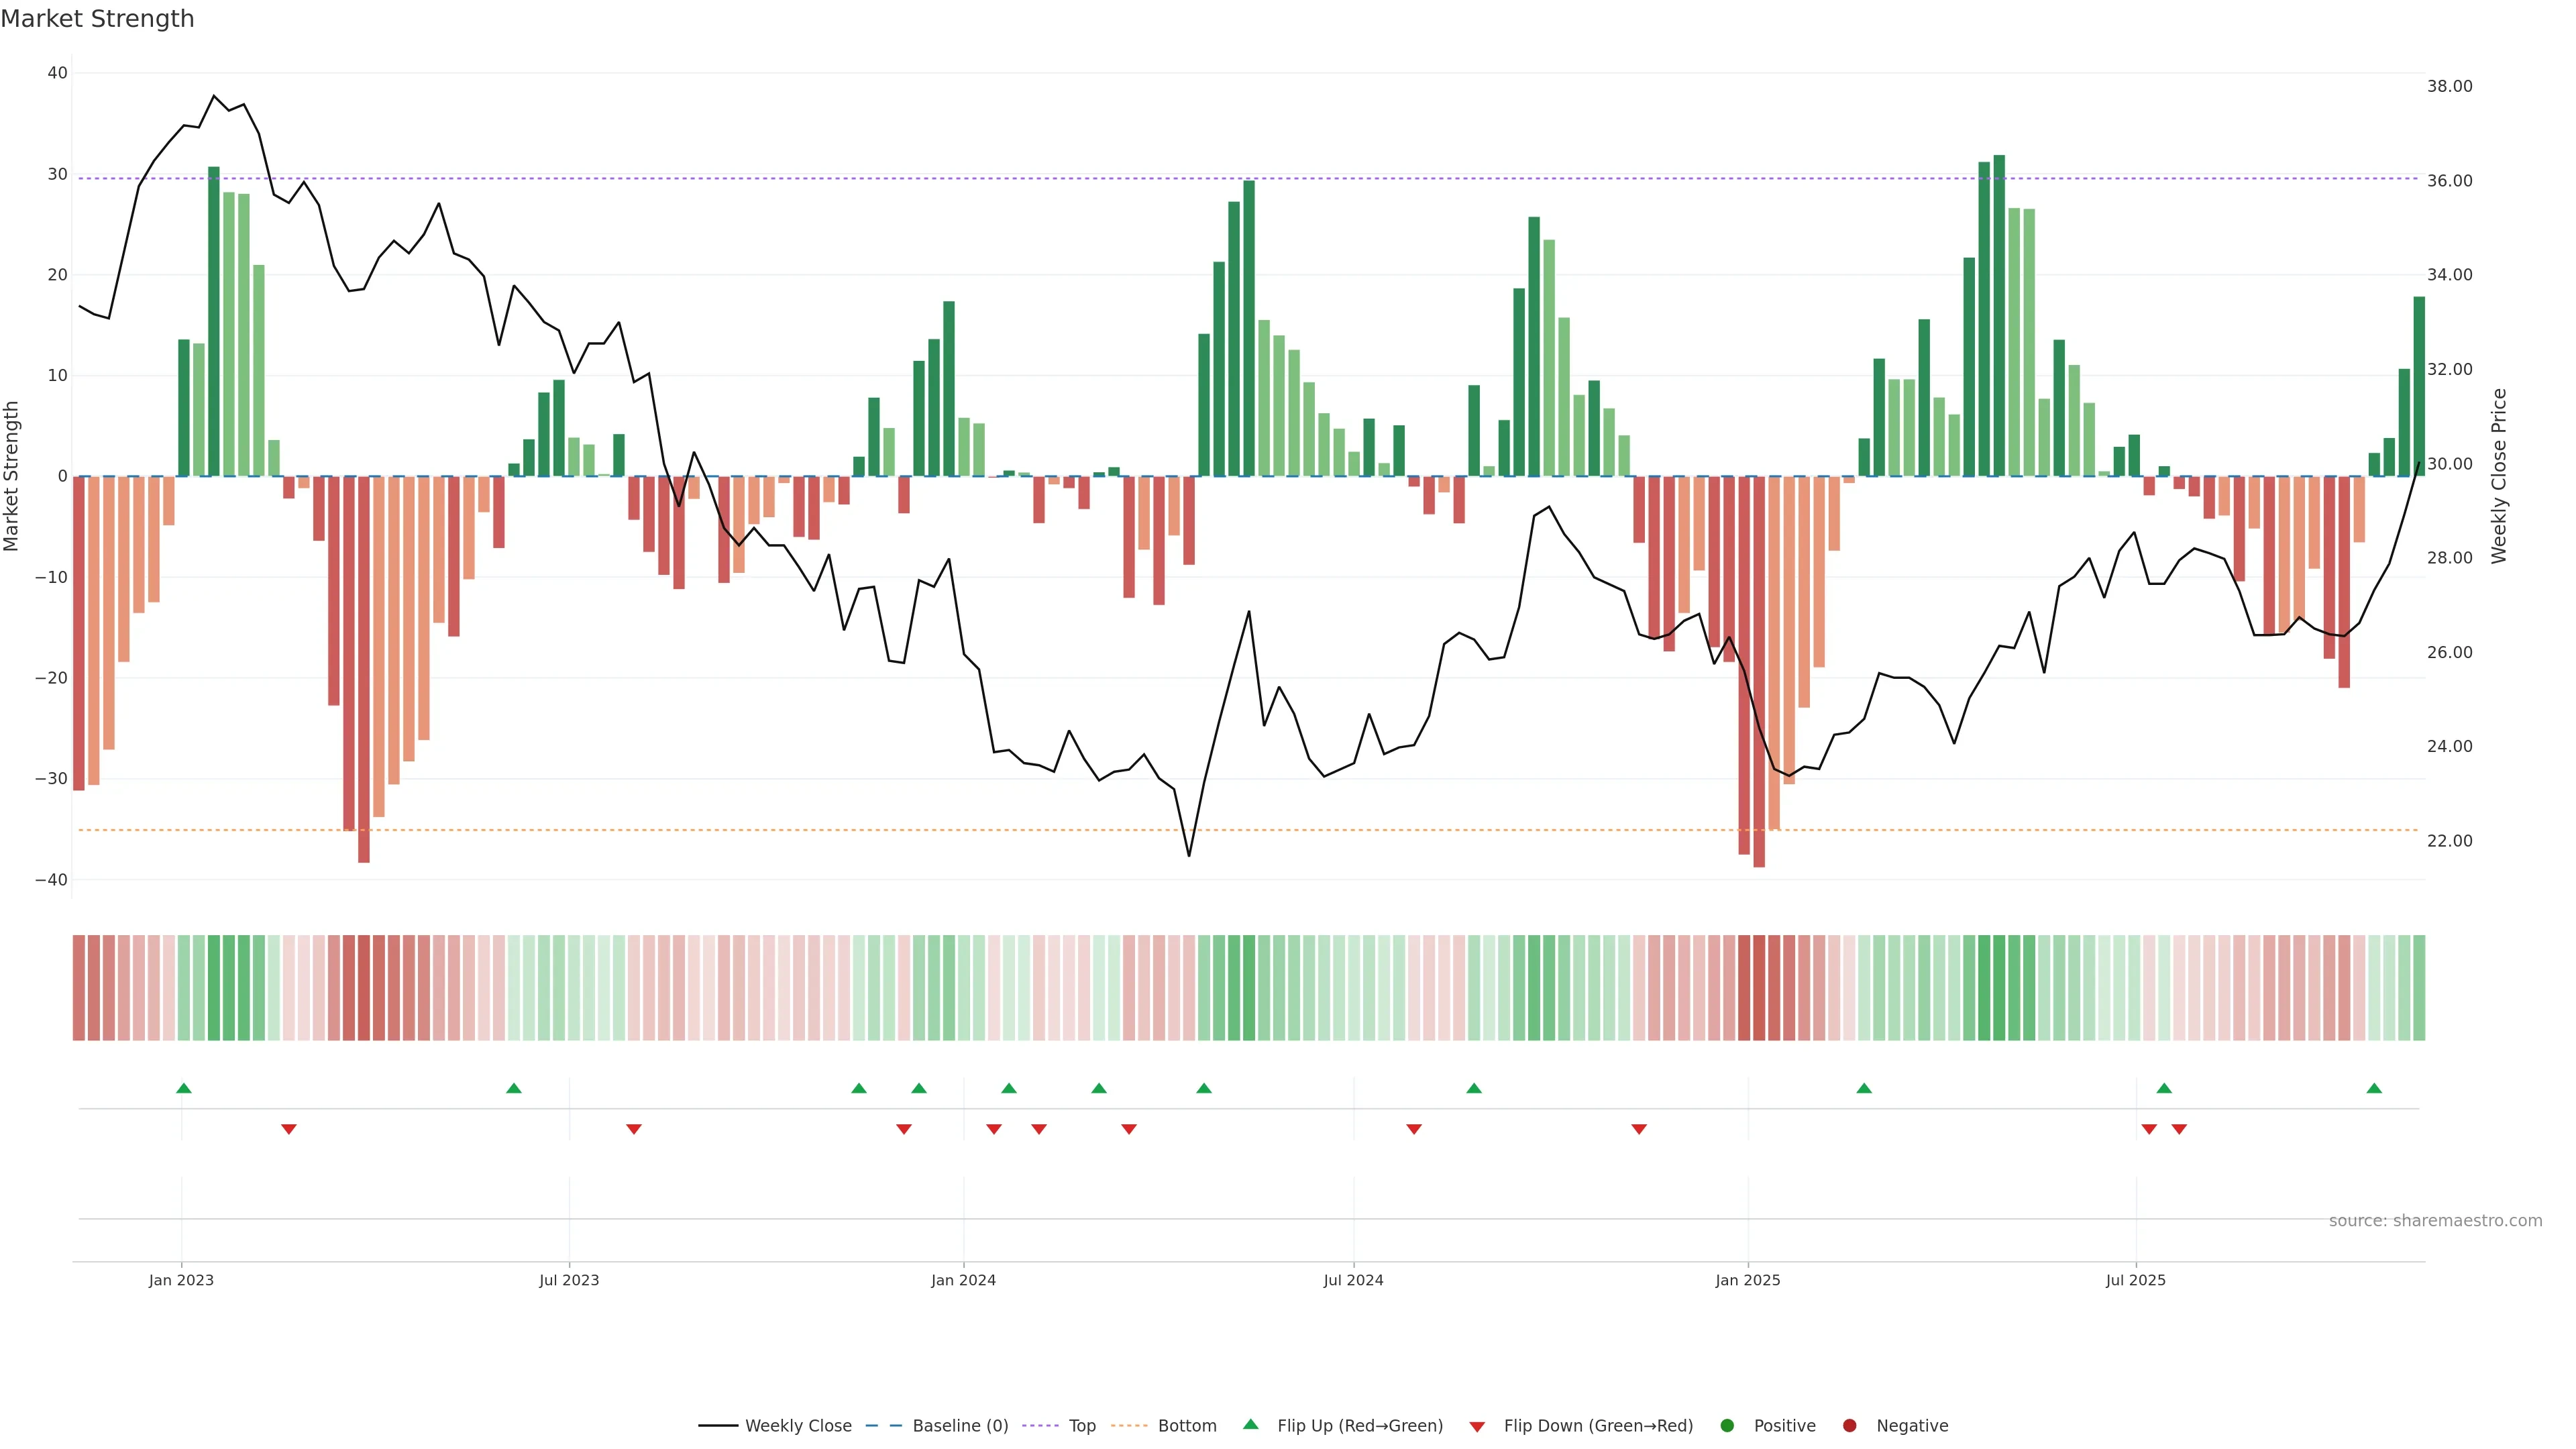Click the Jan 2024 x-axis label
Image resolution: width=2576 pixels, height=1449 pixels.
pos(963,1280)
